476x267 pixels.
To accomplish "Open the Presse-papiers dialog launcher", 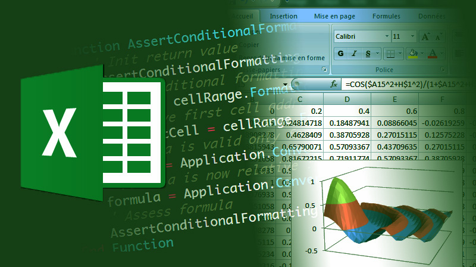I will [324, 70].
